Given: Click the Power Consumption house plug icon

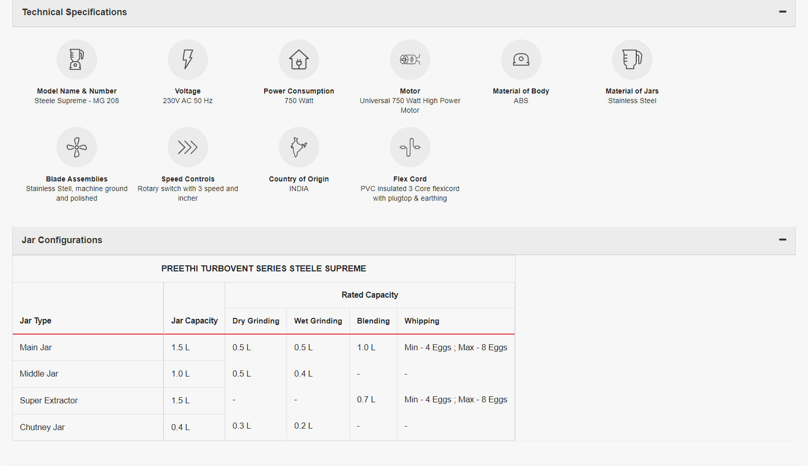Looking at the screenshot, I should [x=299, y=60].
